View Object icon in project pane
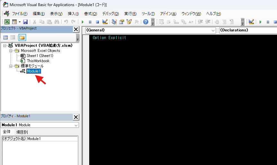Image resolution: width=277 pixels, height=165 pixels. 13,37
